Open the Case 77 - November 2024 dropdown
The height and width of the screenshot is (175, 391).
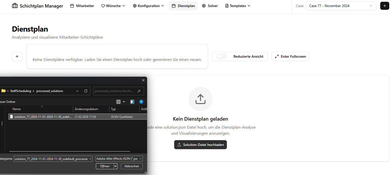(x=341, y=6)
